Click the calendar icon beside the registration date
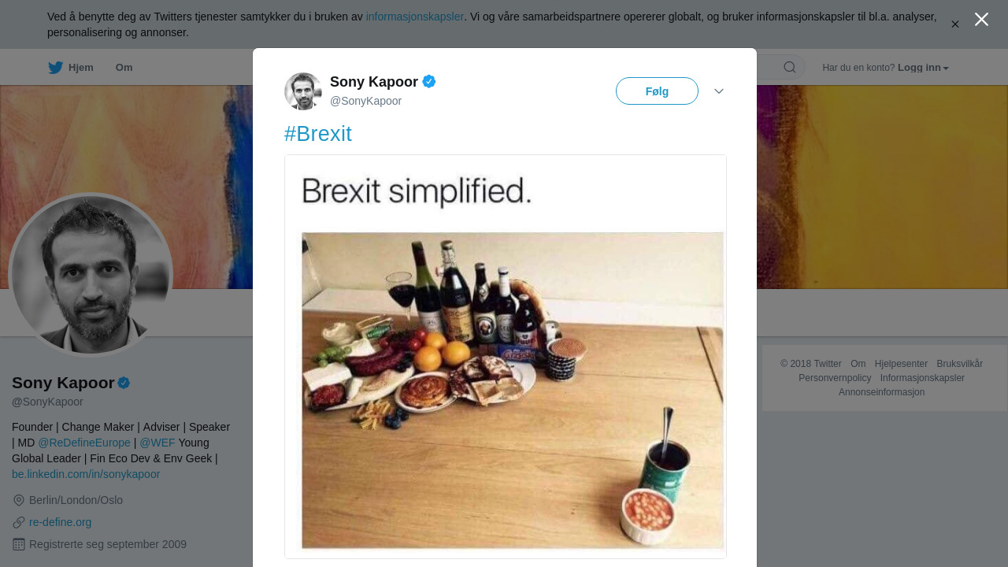 coord(19,544)
